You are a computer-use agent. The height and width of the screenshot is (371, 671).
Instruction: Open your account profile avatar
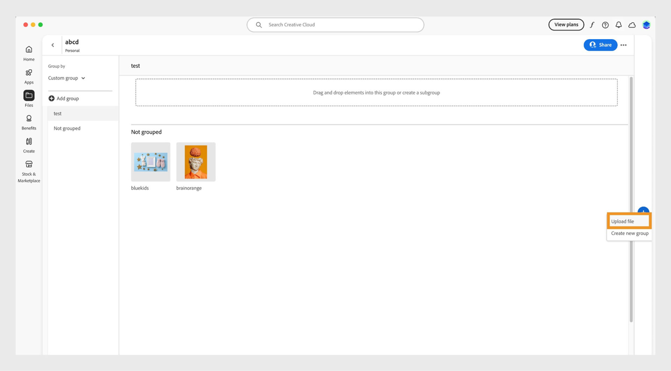(x=647, y=24)
